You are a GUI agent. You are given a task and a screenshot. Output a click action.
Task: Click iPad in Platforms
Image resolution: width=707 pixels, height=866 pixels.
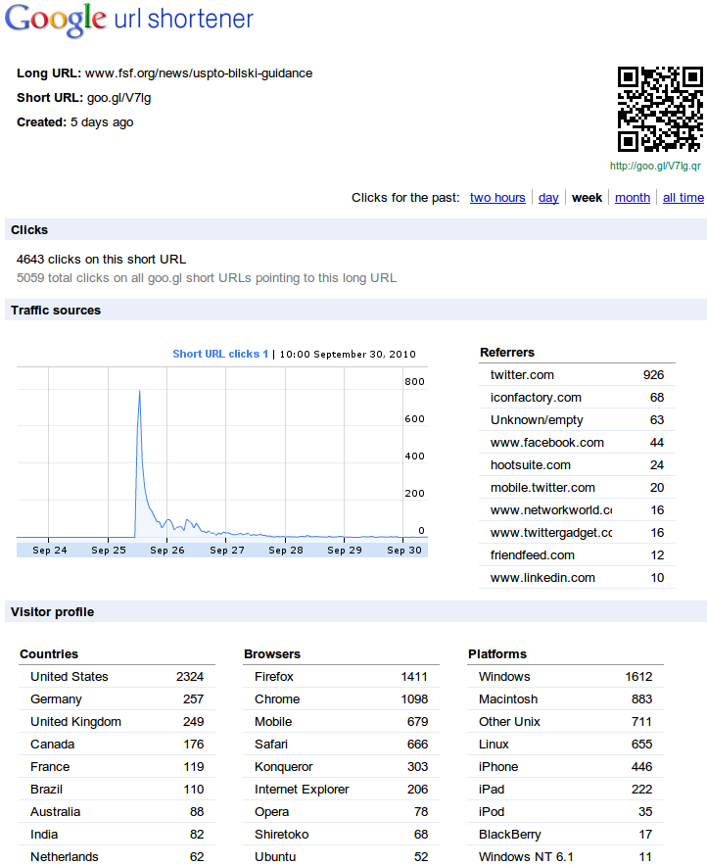click(x=565, y=790)
